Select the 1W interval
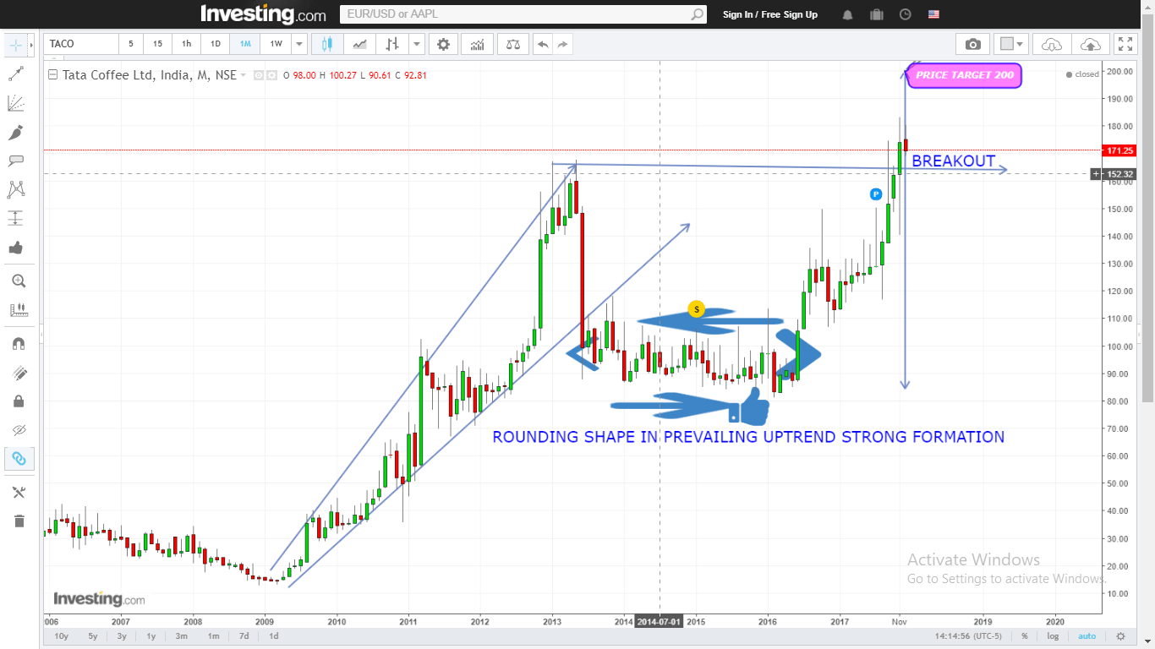1155x649 pixels. pos(276,44)
